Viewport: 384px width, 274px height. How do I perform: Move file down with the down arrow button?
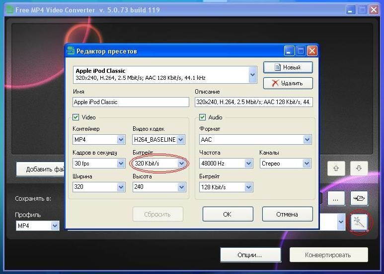tap(359, 168)
